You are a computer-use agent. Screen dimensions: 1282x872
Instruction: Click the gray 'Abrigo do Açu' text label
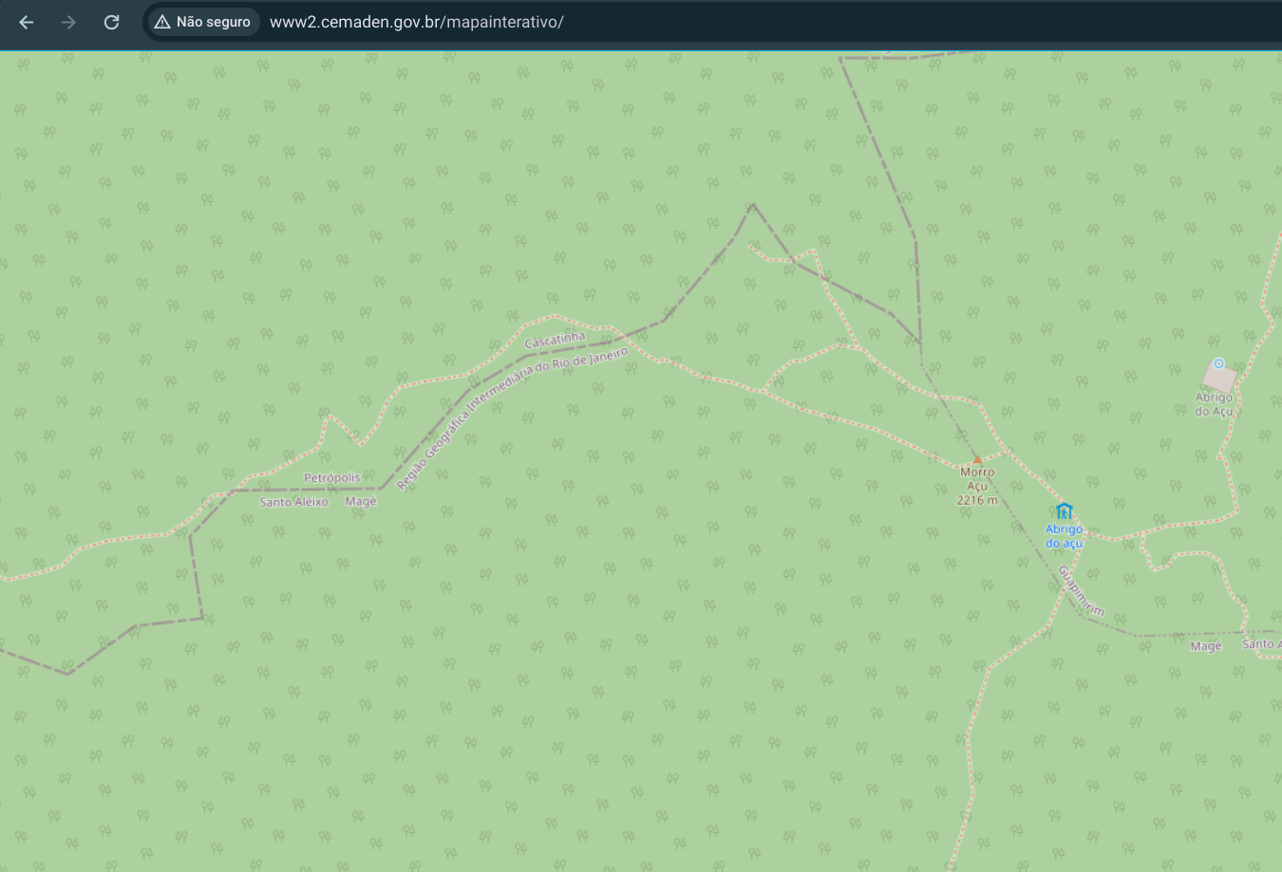point(1214,404)
